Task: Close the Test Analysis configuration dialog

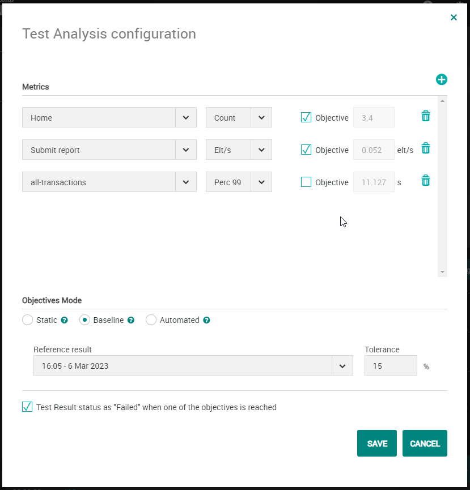Action: (454, 18)
